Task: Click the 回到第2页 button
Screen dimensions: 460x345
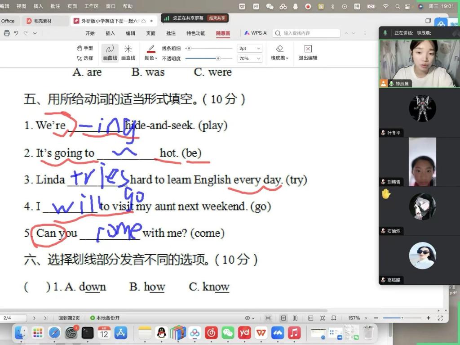Action: pos(69,318)
